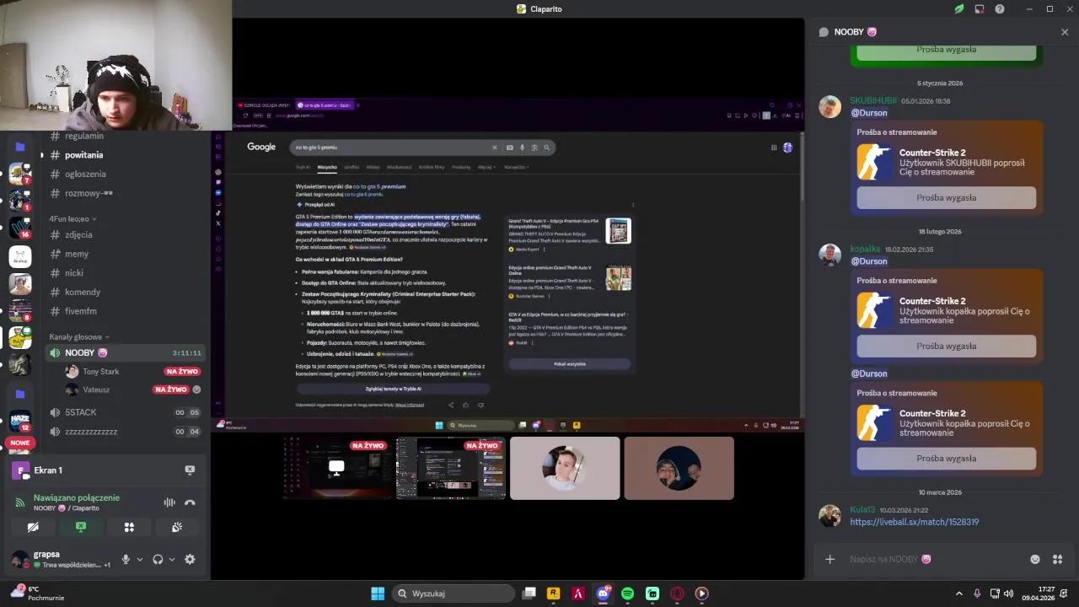The height and width of the screenshot is (607, 1079).
Task: Open the attachment plus button
Action: pyautogui.click(x=829, y=559)
